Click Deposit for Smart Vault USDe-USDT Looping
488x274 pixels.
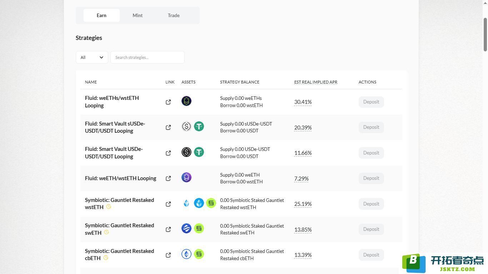pos(371,153)
